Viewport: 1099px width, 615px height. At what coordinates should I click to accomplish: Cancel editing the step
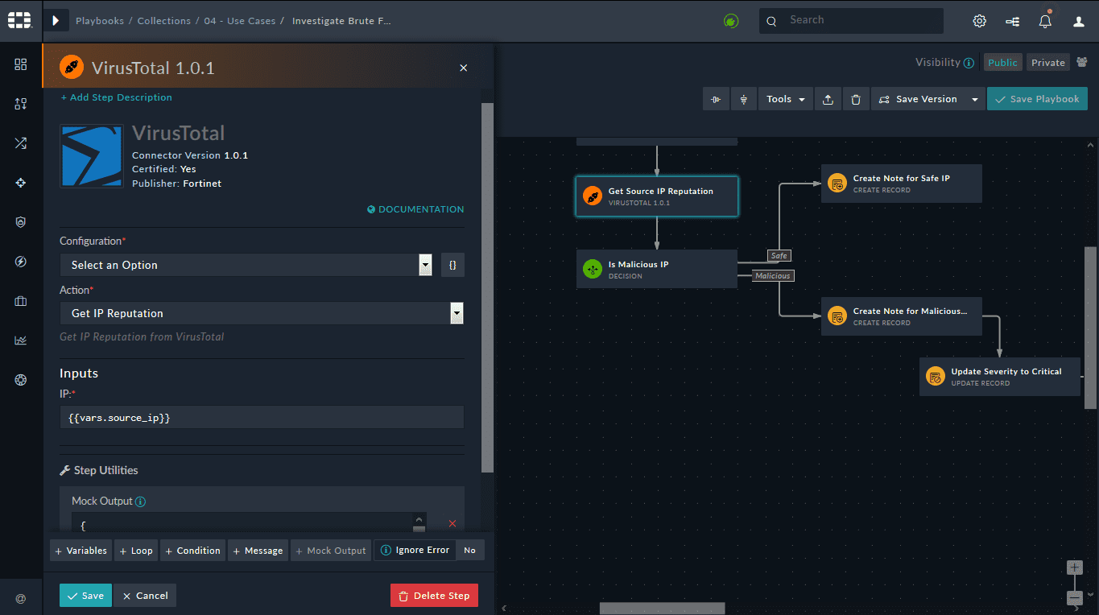click(145, 596)
